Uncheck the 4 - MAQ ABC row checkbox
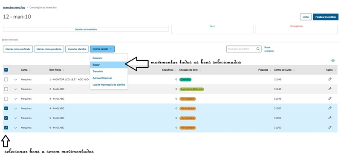 click(6, 108)
